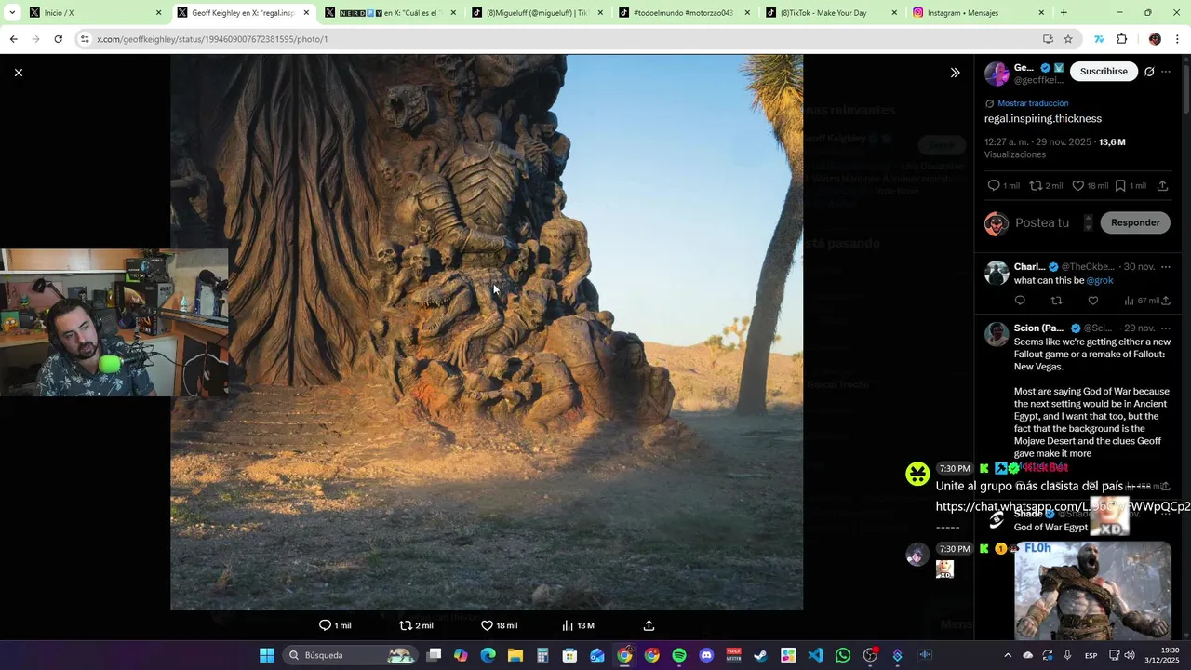
Task: Open the Windows Start menu
Action: (x=267, y=655)
